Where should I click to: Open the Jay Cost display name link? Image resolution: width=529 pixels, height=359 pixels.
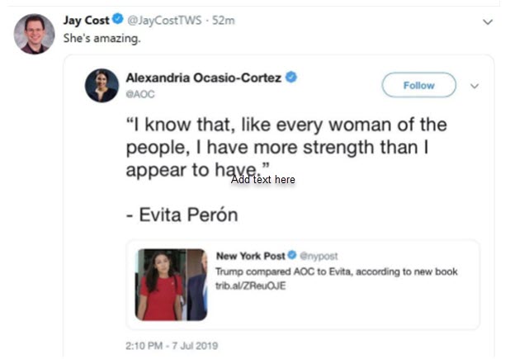(x=85, y=21)
